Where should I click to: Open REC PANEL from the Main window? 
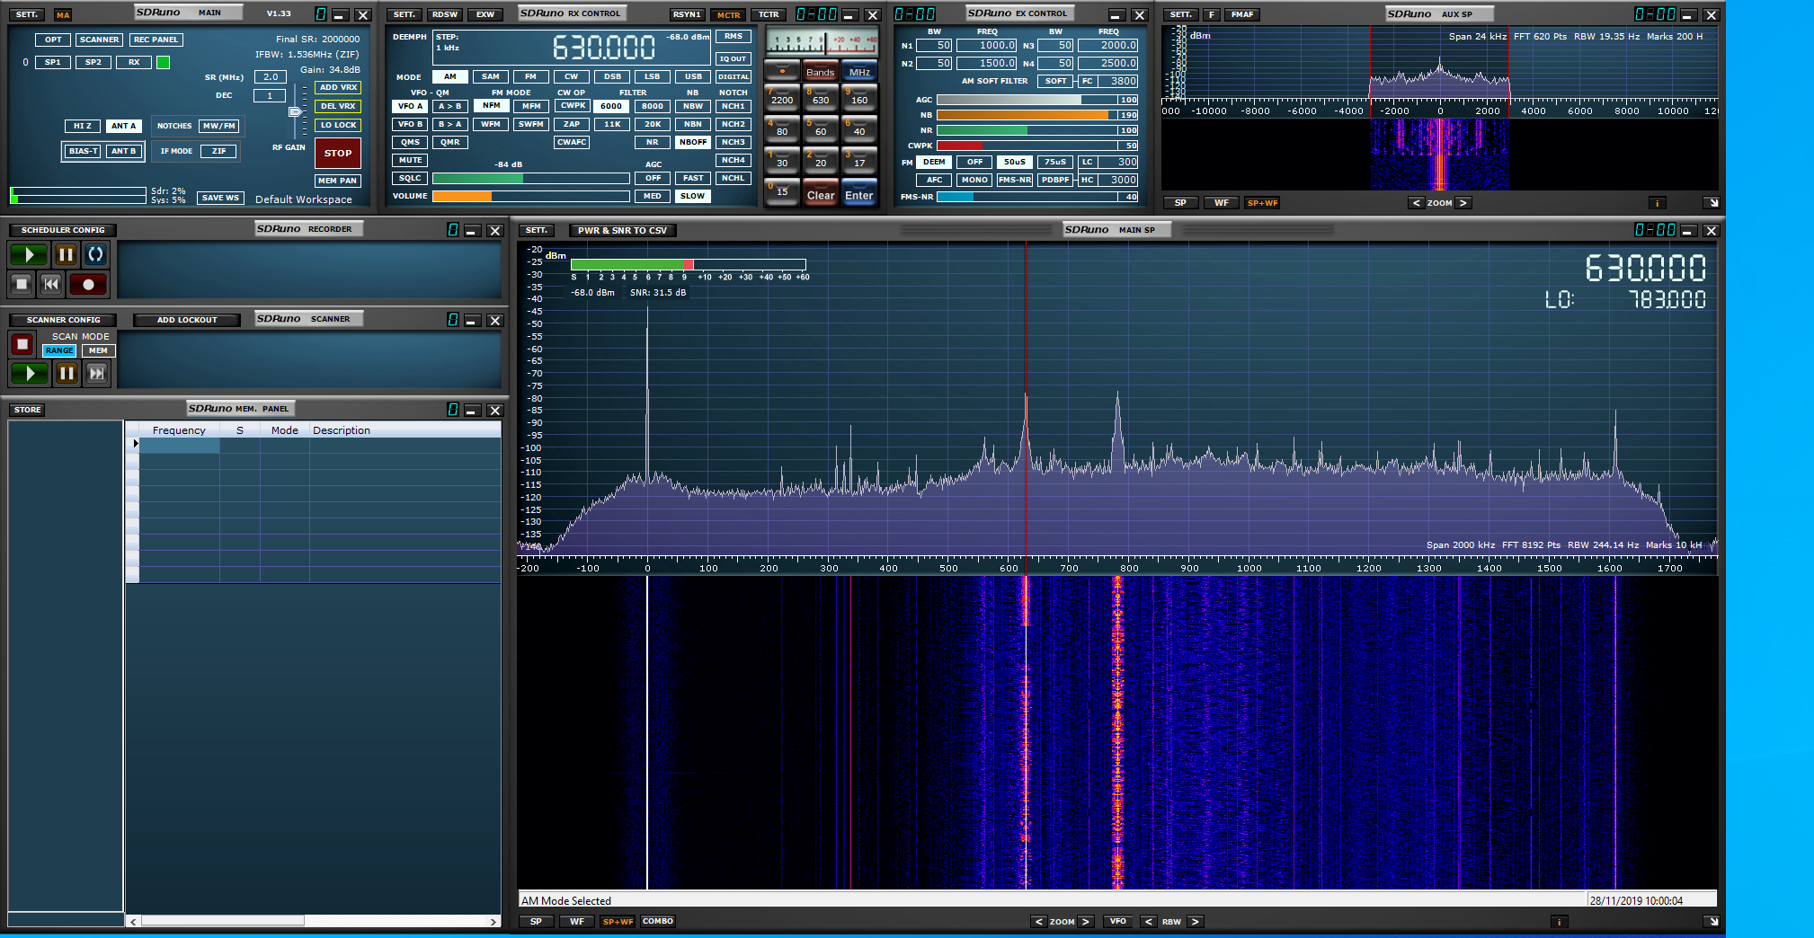[156, 40]
